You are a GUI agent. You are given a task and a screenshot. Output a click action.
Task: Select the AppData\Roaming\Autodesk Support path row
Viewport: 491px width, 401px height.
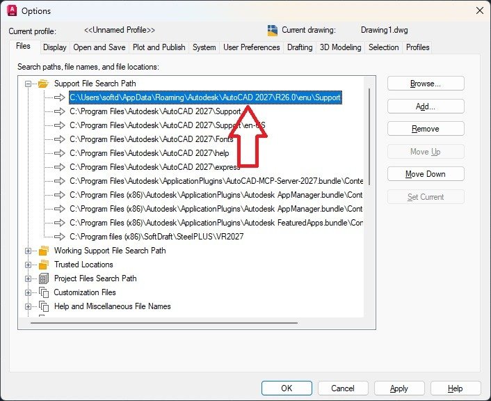(205, 97)
